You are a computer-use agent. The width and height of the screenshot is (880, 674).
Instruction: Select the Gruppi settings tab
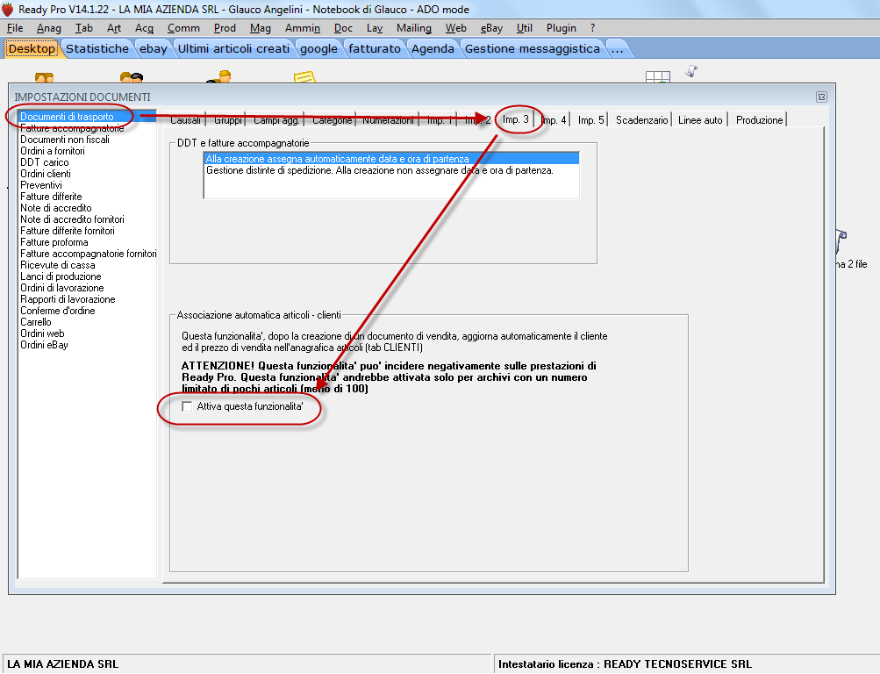(227, 120)
